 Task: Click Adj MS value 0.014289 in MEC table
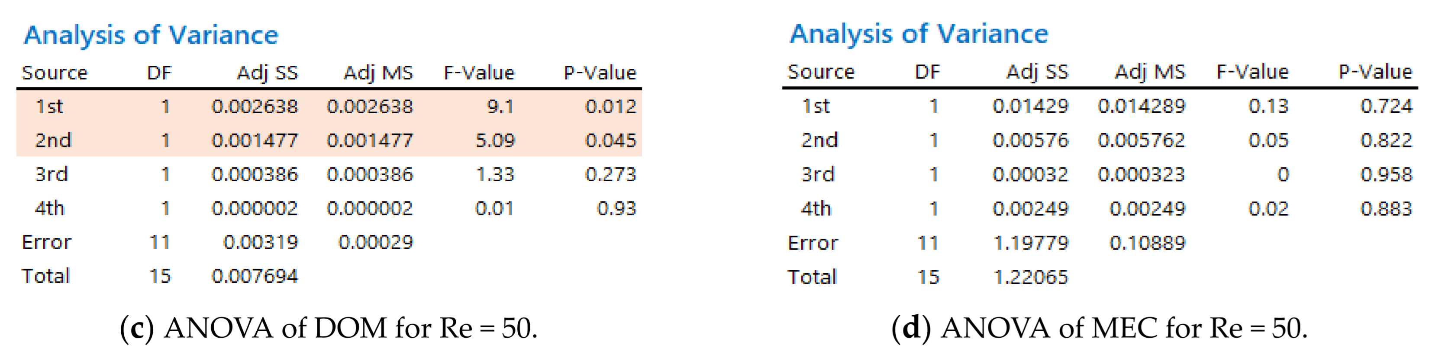point(1141,106)
